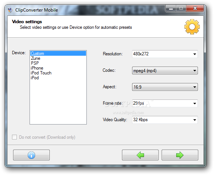Click the ClipConverter app icon in title bar
This screenshot has height=175, width=214.
pyautogui.click(x=10, y=10)
